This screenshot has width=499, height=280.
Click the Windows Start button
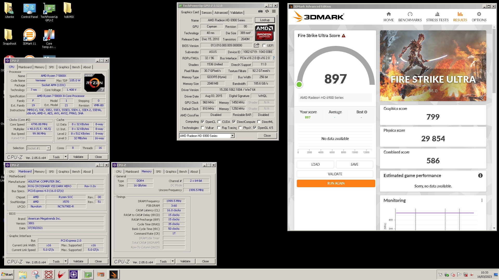click(x=7, y=275)
